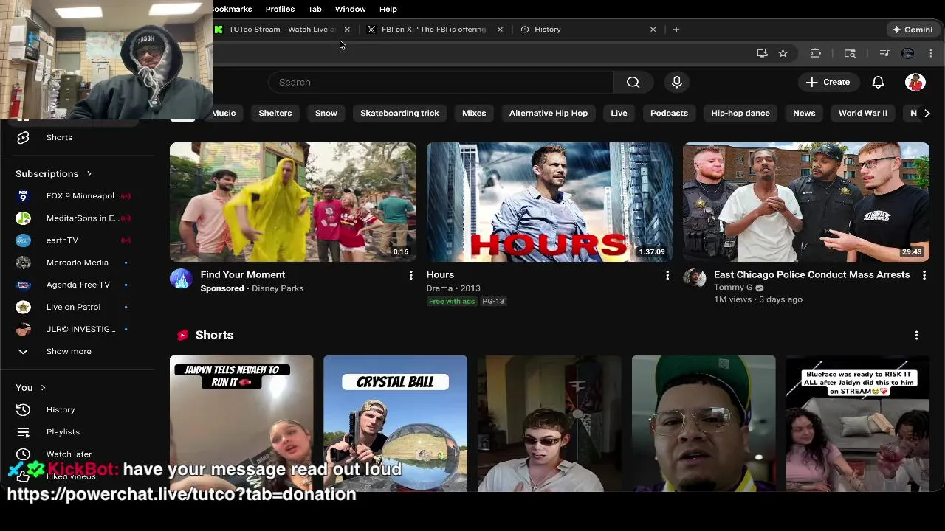The image size is (945, 531).
Task: Click the History clock icon in sidebar
Action: point(23,409)
